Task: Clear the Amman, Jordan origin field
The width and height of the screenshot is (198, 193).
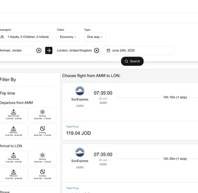Action: (39, 51)
